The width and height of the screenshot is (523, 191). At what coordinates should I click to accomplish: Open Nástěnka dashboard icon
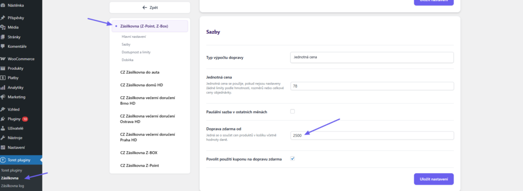point(3,5)
